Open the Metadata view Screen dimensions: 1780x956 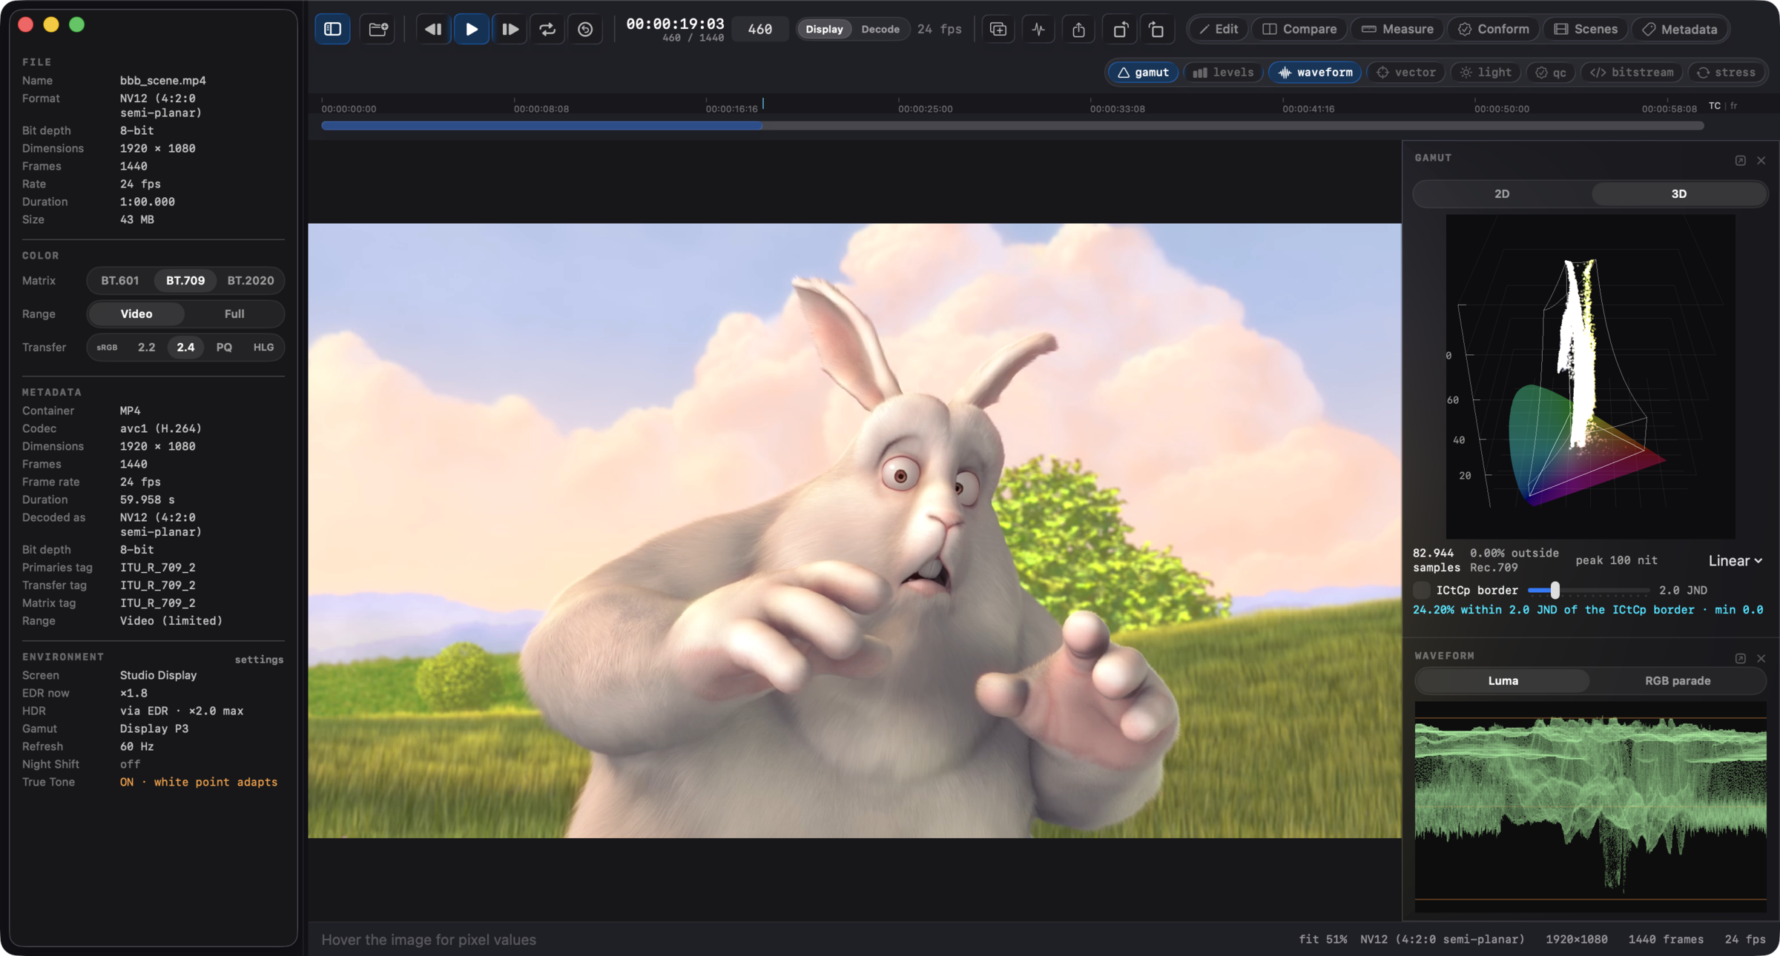point(1680,29)
